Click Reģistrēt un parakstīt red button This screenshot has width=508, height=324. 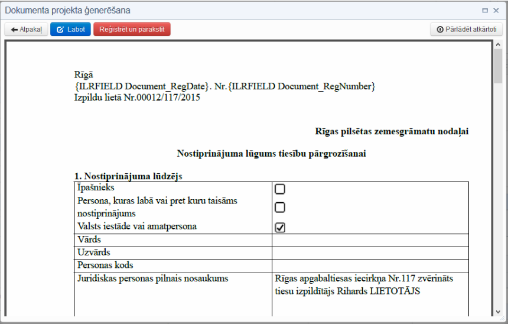pyautogui.click(x=132, y=29)
